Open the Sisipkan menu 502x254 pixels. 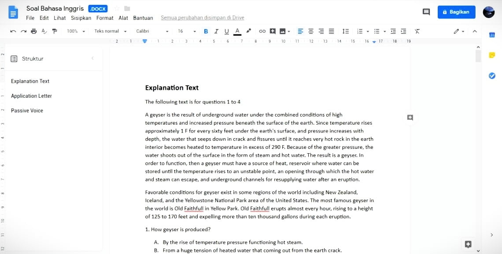81,18
